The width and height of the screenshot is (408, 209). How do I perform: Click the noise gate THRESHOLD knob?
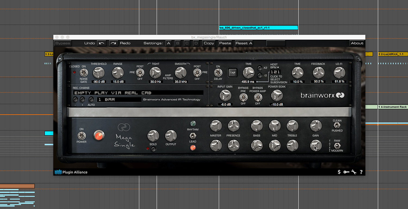[99, 73]
